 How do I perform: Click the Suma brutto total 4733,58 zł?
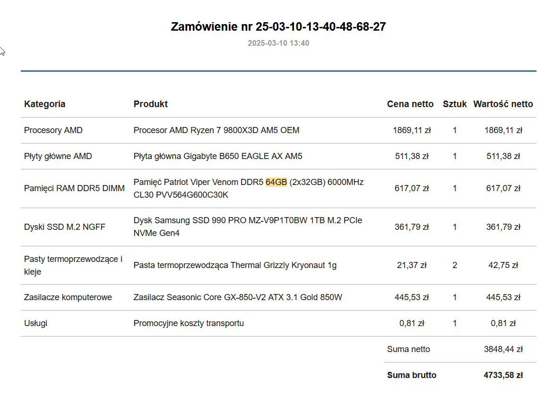(x=503, y=375)
